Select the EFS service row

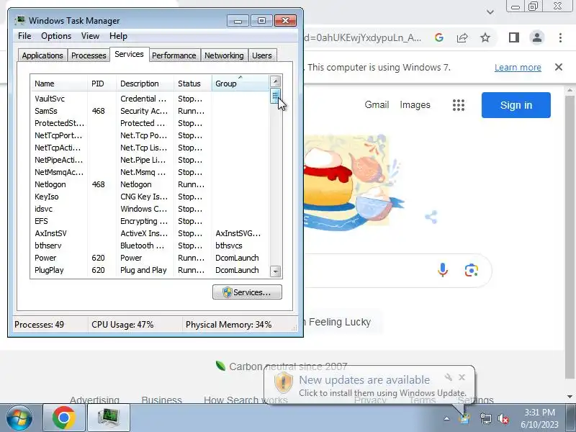[150, 221]
